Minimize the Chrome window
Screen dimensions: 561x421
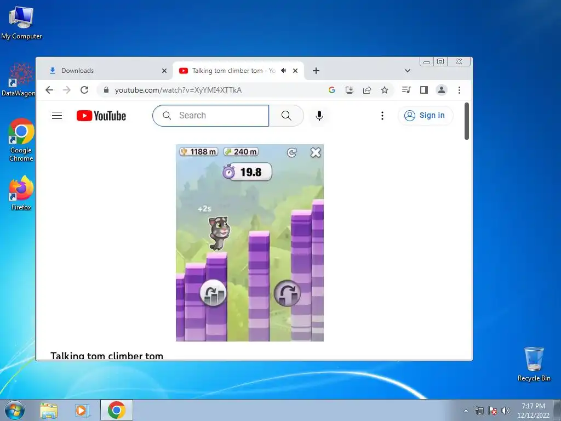[426, 61]
